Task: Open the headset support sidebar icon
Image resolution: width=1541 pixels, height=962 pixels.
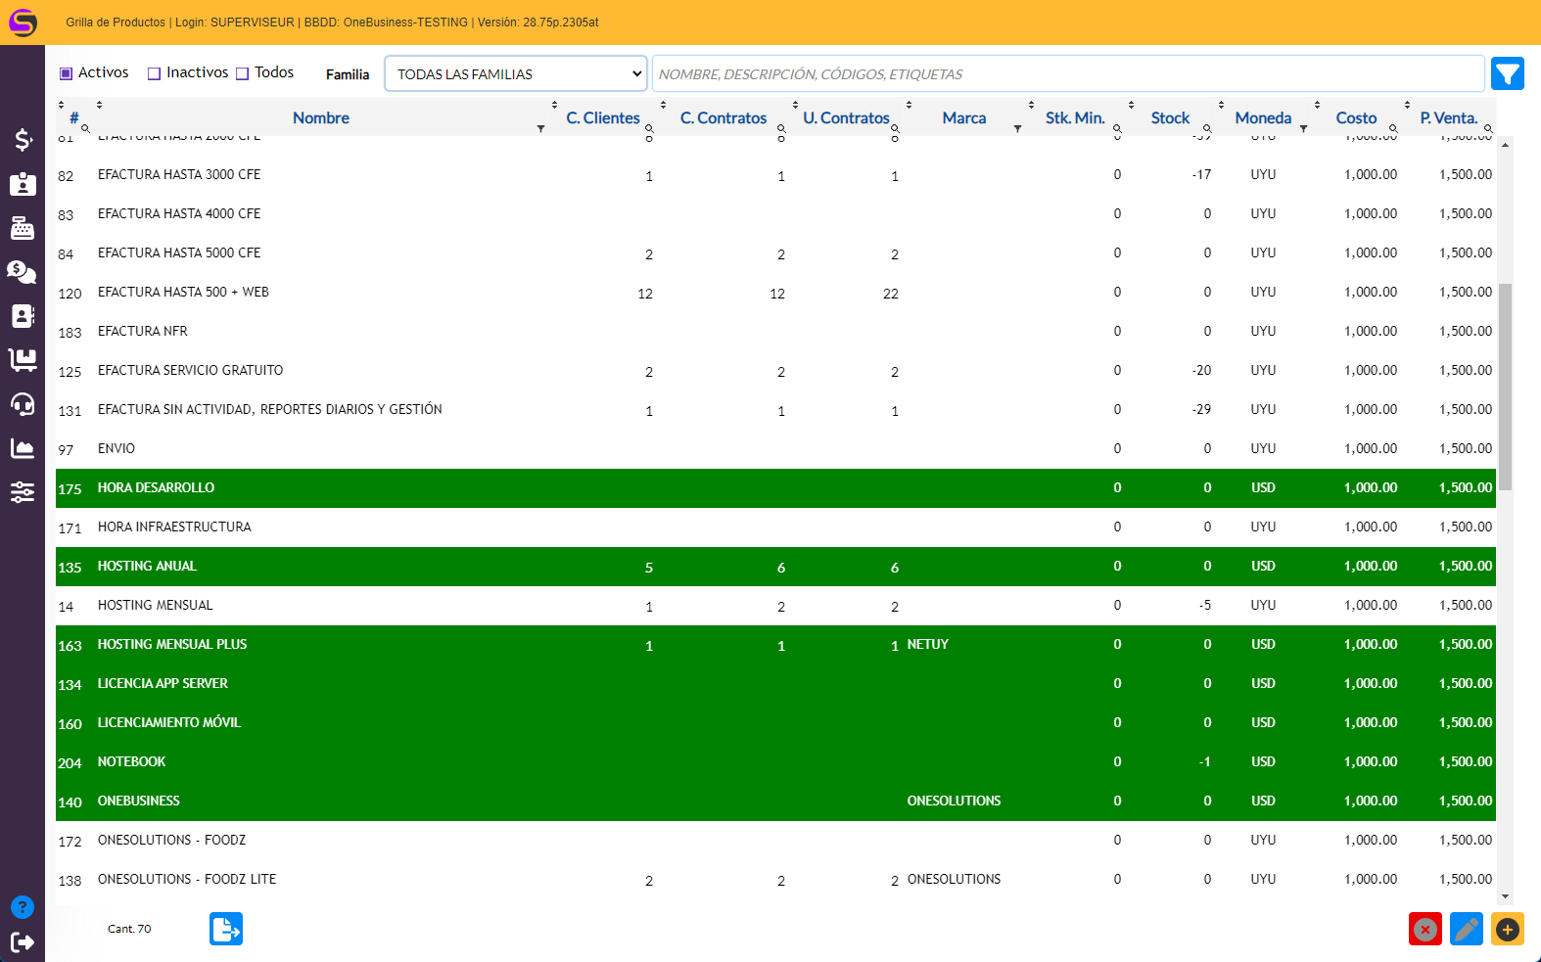Action: [23, 404]
